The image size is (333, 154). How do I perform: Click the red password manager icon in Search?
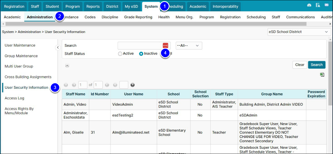pyautogui.click(x=165, y=46)
